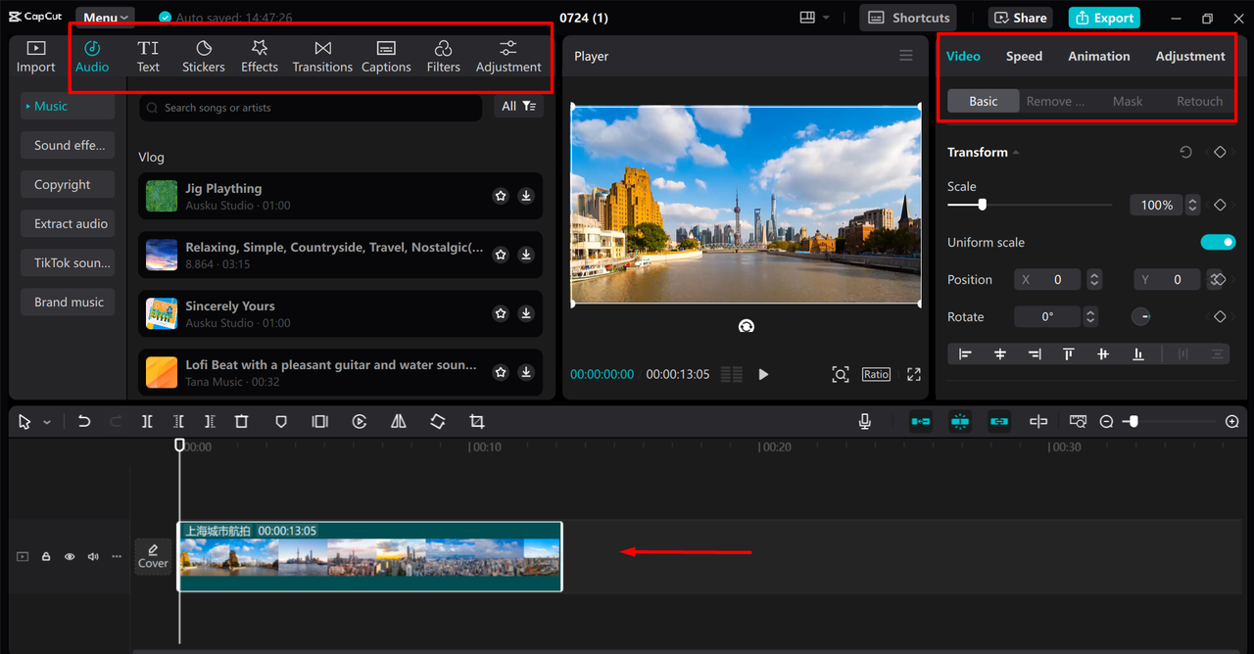Expand the Music category
The image size is (1254, 654).
(68, 106)
